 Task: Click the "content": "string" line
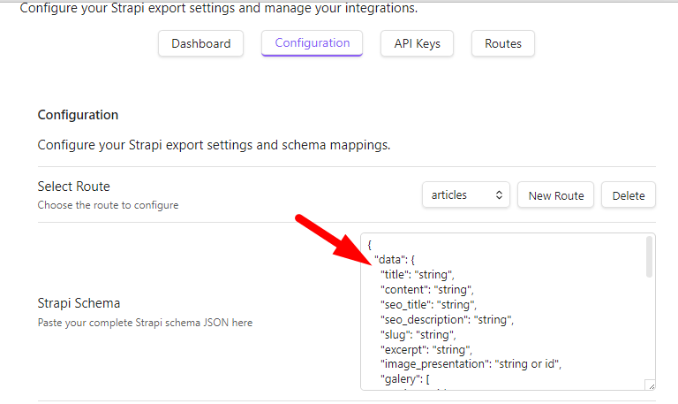(x=426, y=290)
